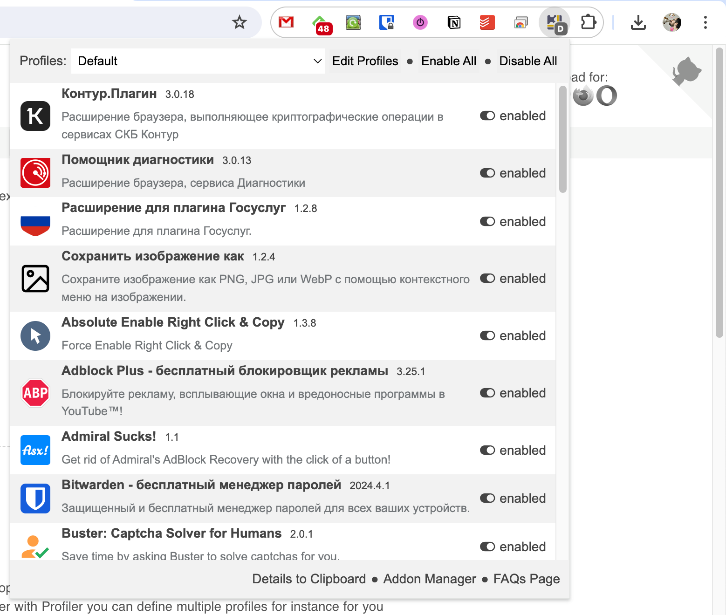Click the Opera browser download icon
726x615 pixels.
coord(607,96)
